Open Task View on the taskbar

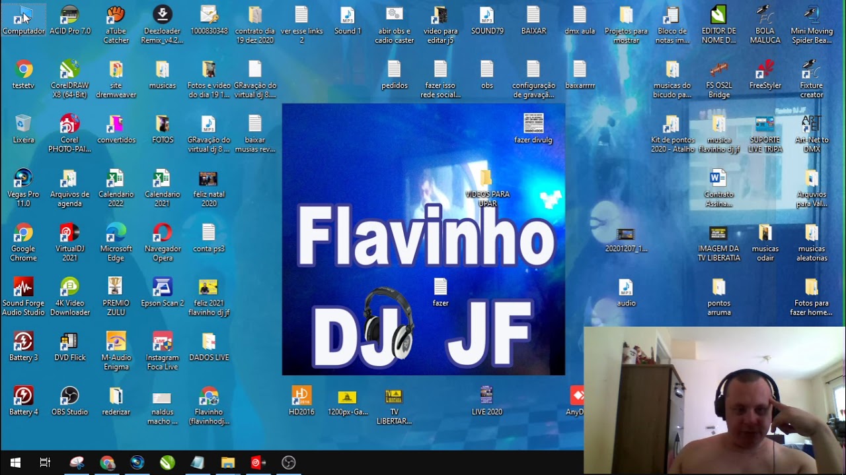[x=45, y=462]
